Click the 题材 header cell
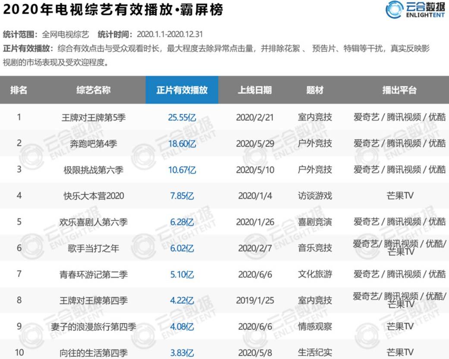The width and height of the screenshot is (449, 359). click(x=313, y=90)
